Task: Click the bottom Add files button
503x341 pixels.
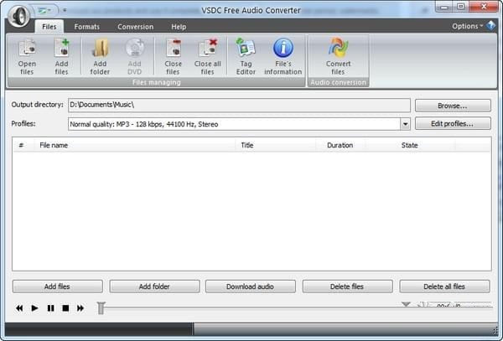Action: [x=57, y=287]
